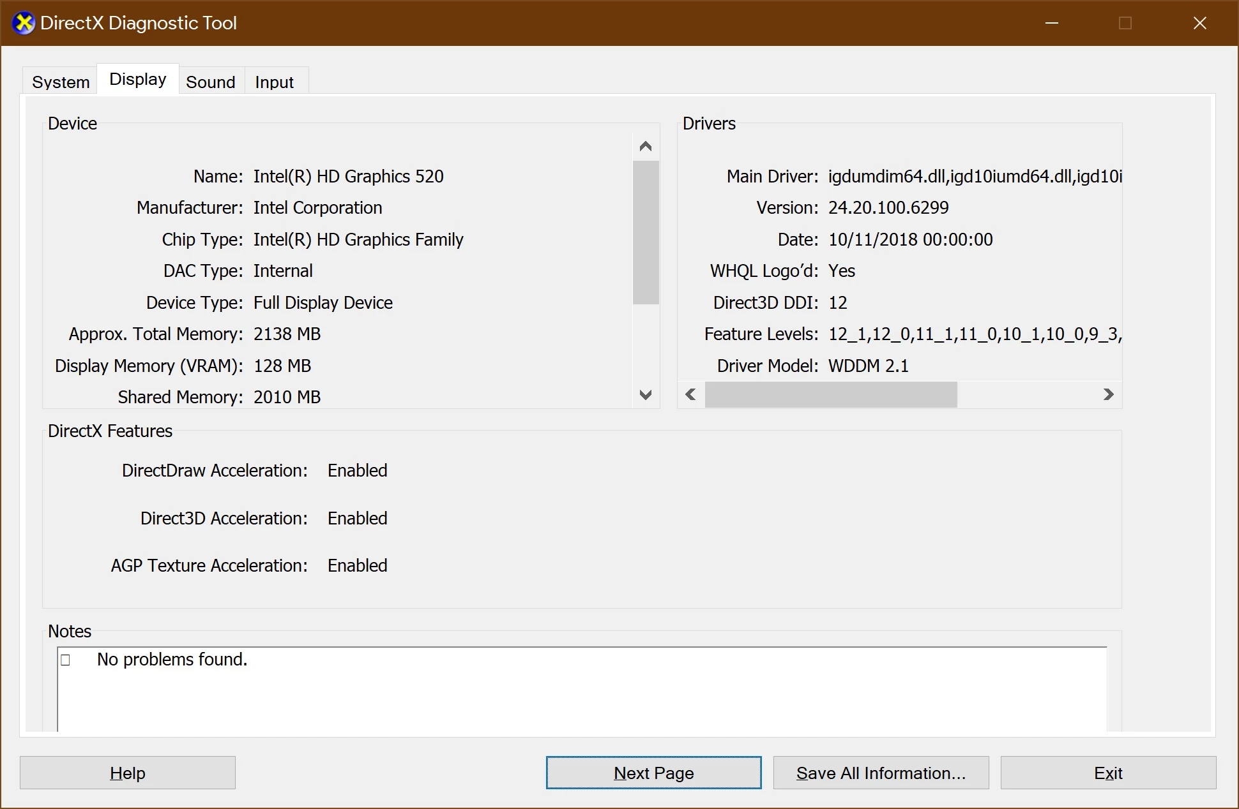
Task: Click the Next Page button
Action: pyautogui.click(x=653, y=773)
